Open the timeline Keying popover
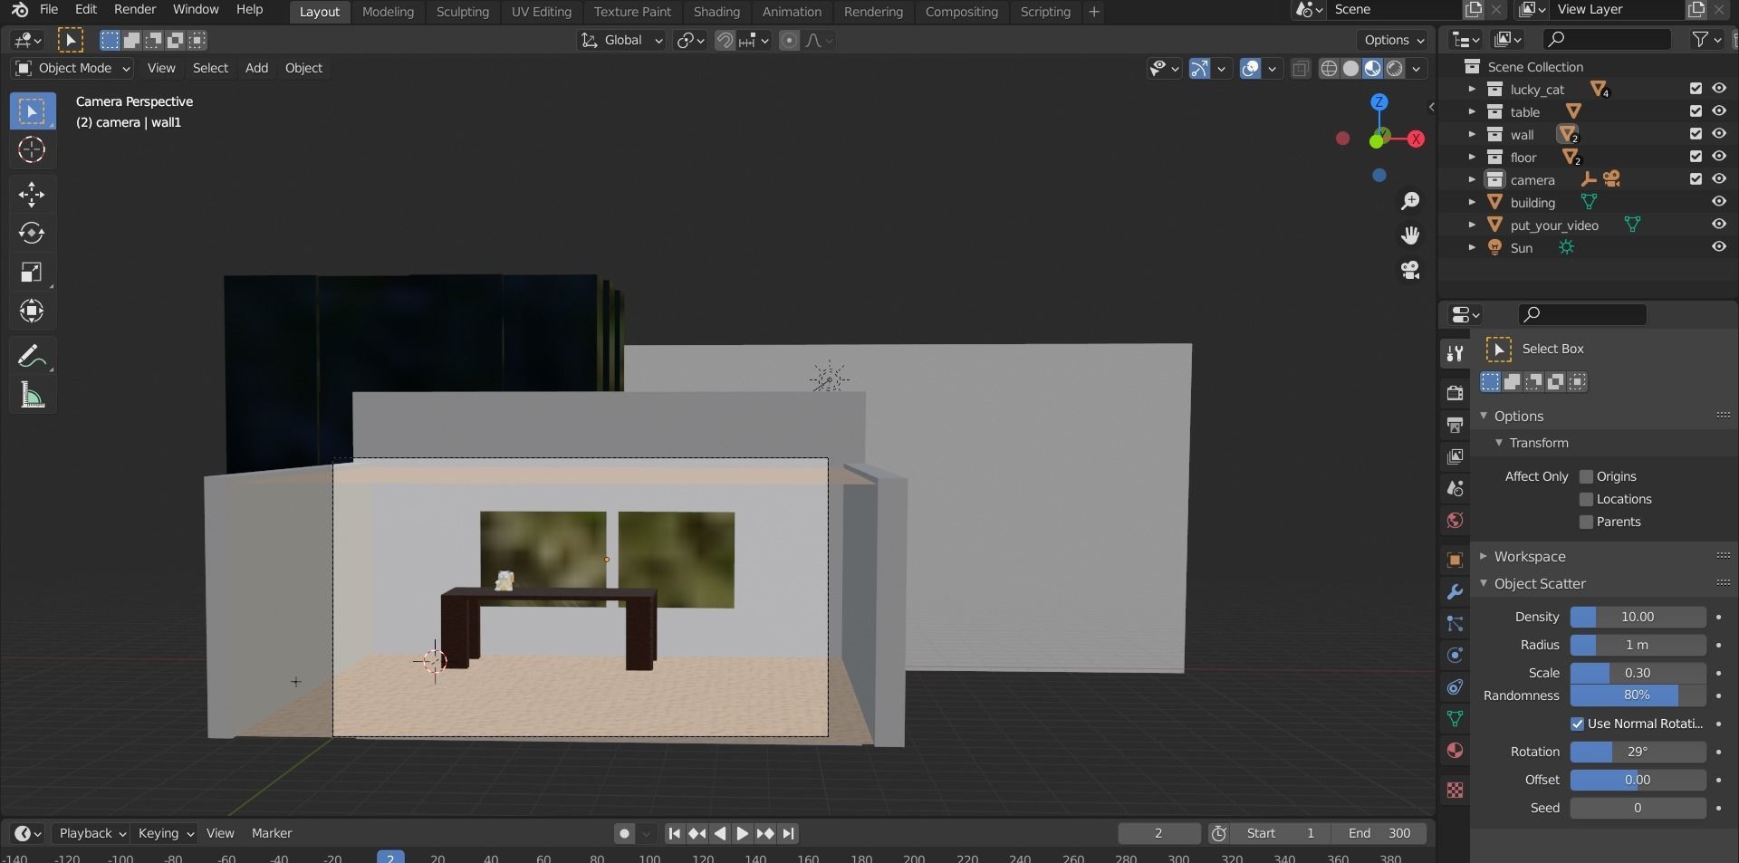 pos(166,833)
